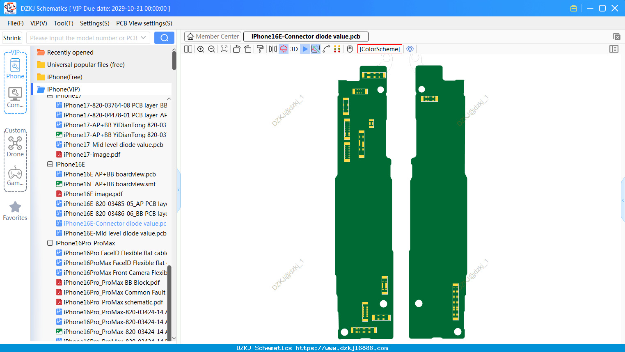The width and height of the screenshot is (625, 352).
Task: Click the top tree panel scrollbar thumb
Action: [174, 61]
